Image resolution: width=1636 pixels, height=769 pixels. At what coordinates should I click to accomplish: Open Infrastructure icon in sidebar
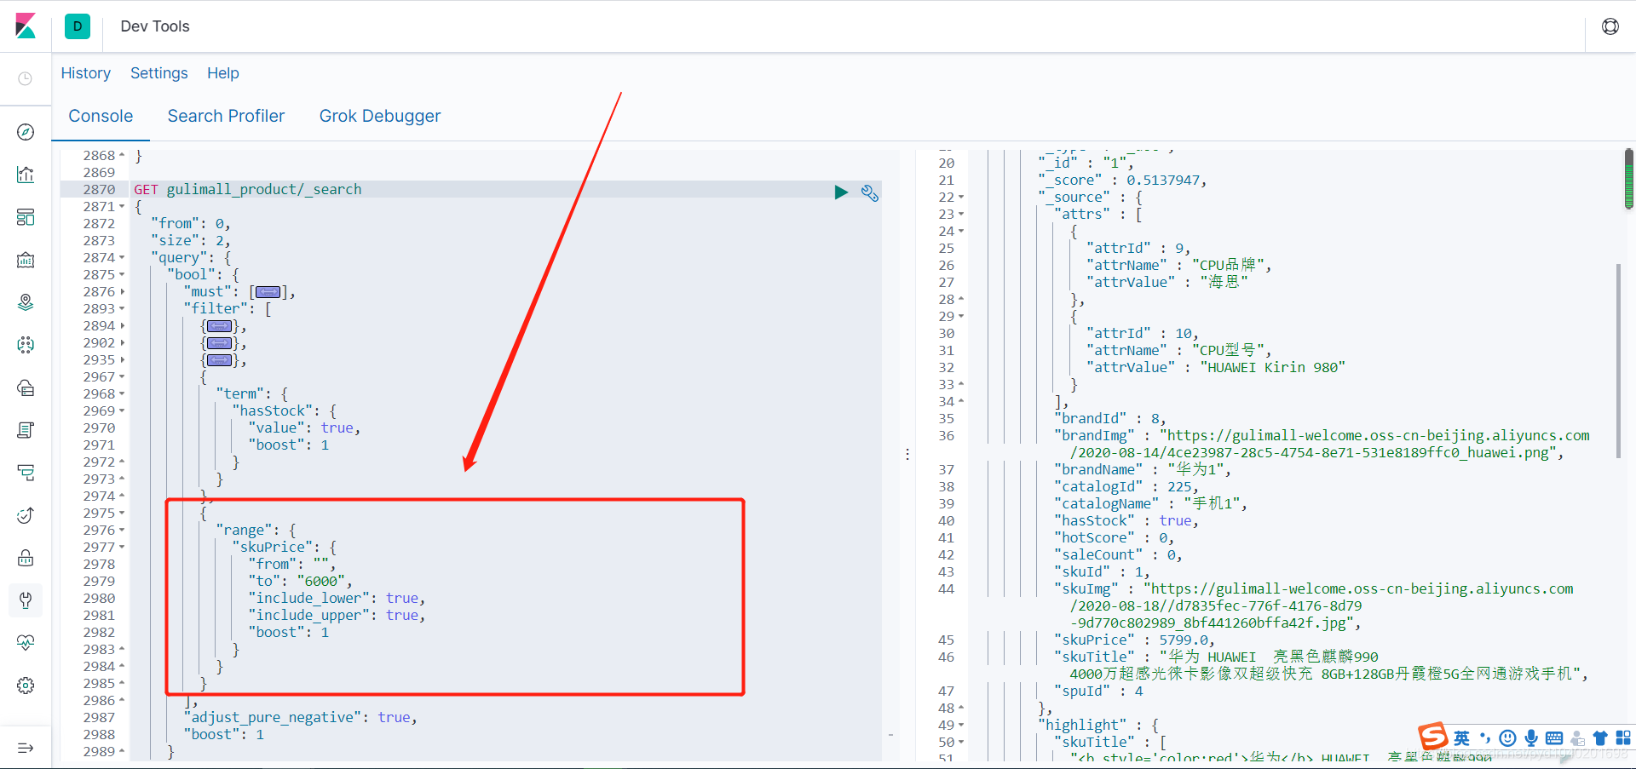coord(26,387)
